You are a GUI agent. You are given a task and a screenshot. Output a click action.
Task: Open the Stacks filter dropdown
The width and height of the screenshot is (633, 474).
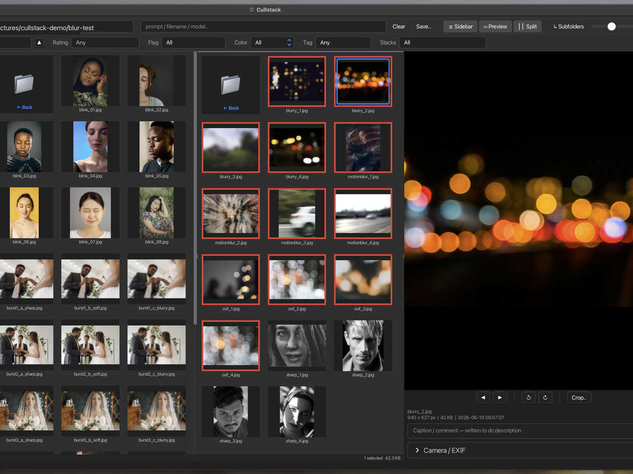442,43
